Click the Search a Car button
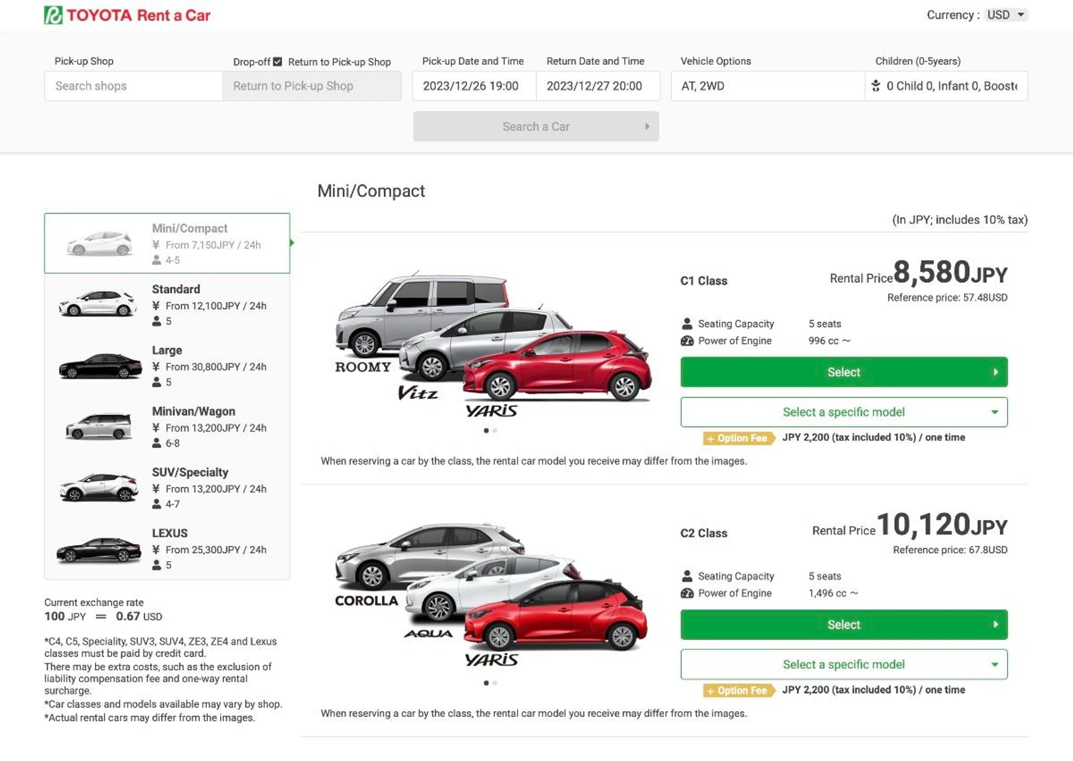1073x761 pixels. coord(535,126)
